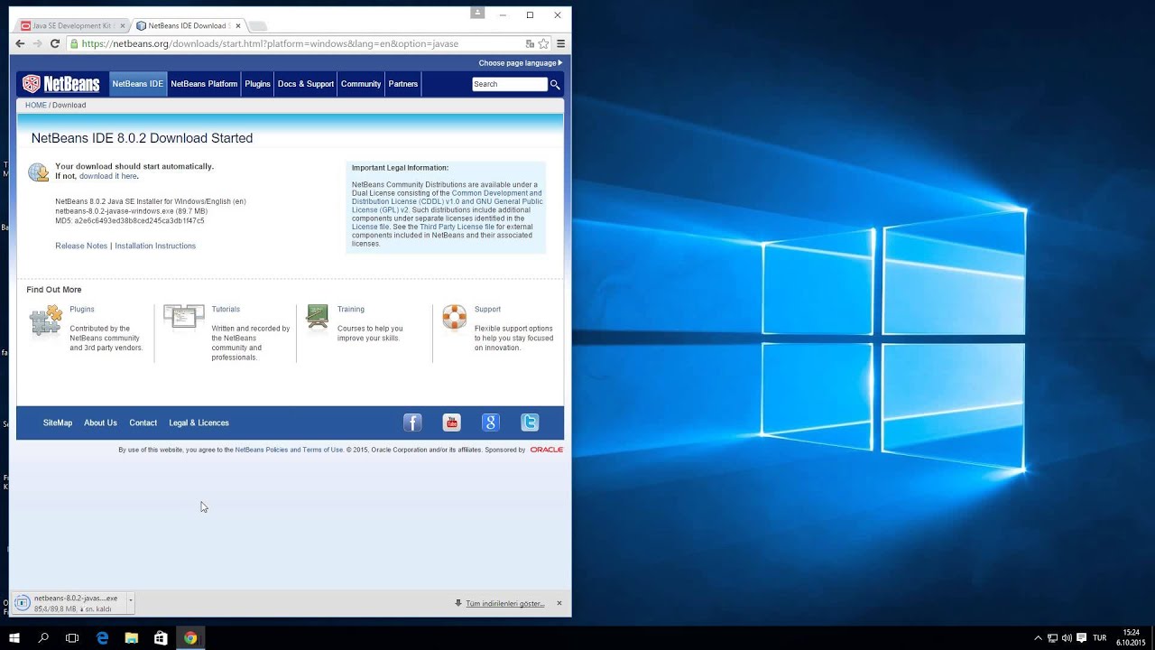The image size is (1155, 650).
Task: Open the NetBeans YouTube icon
Action: (x=451, y=422)
